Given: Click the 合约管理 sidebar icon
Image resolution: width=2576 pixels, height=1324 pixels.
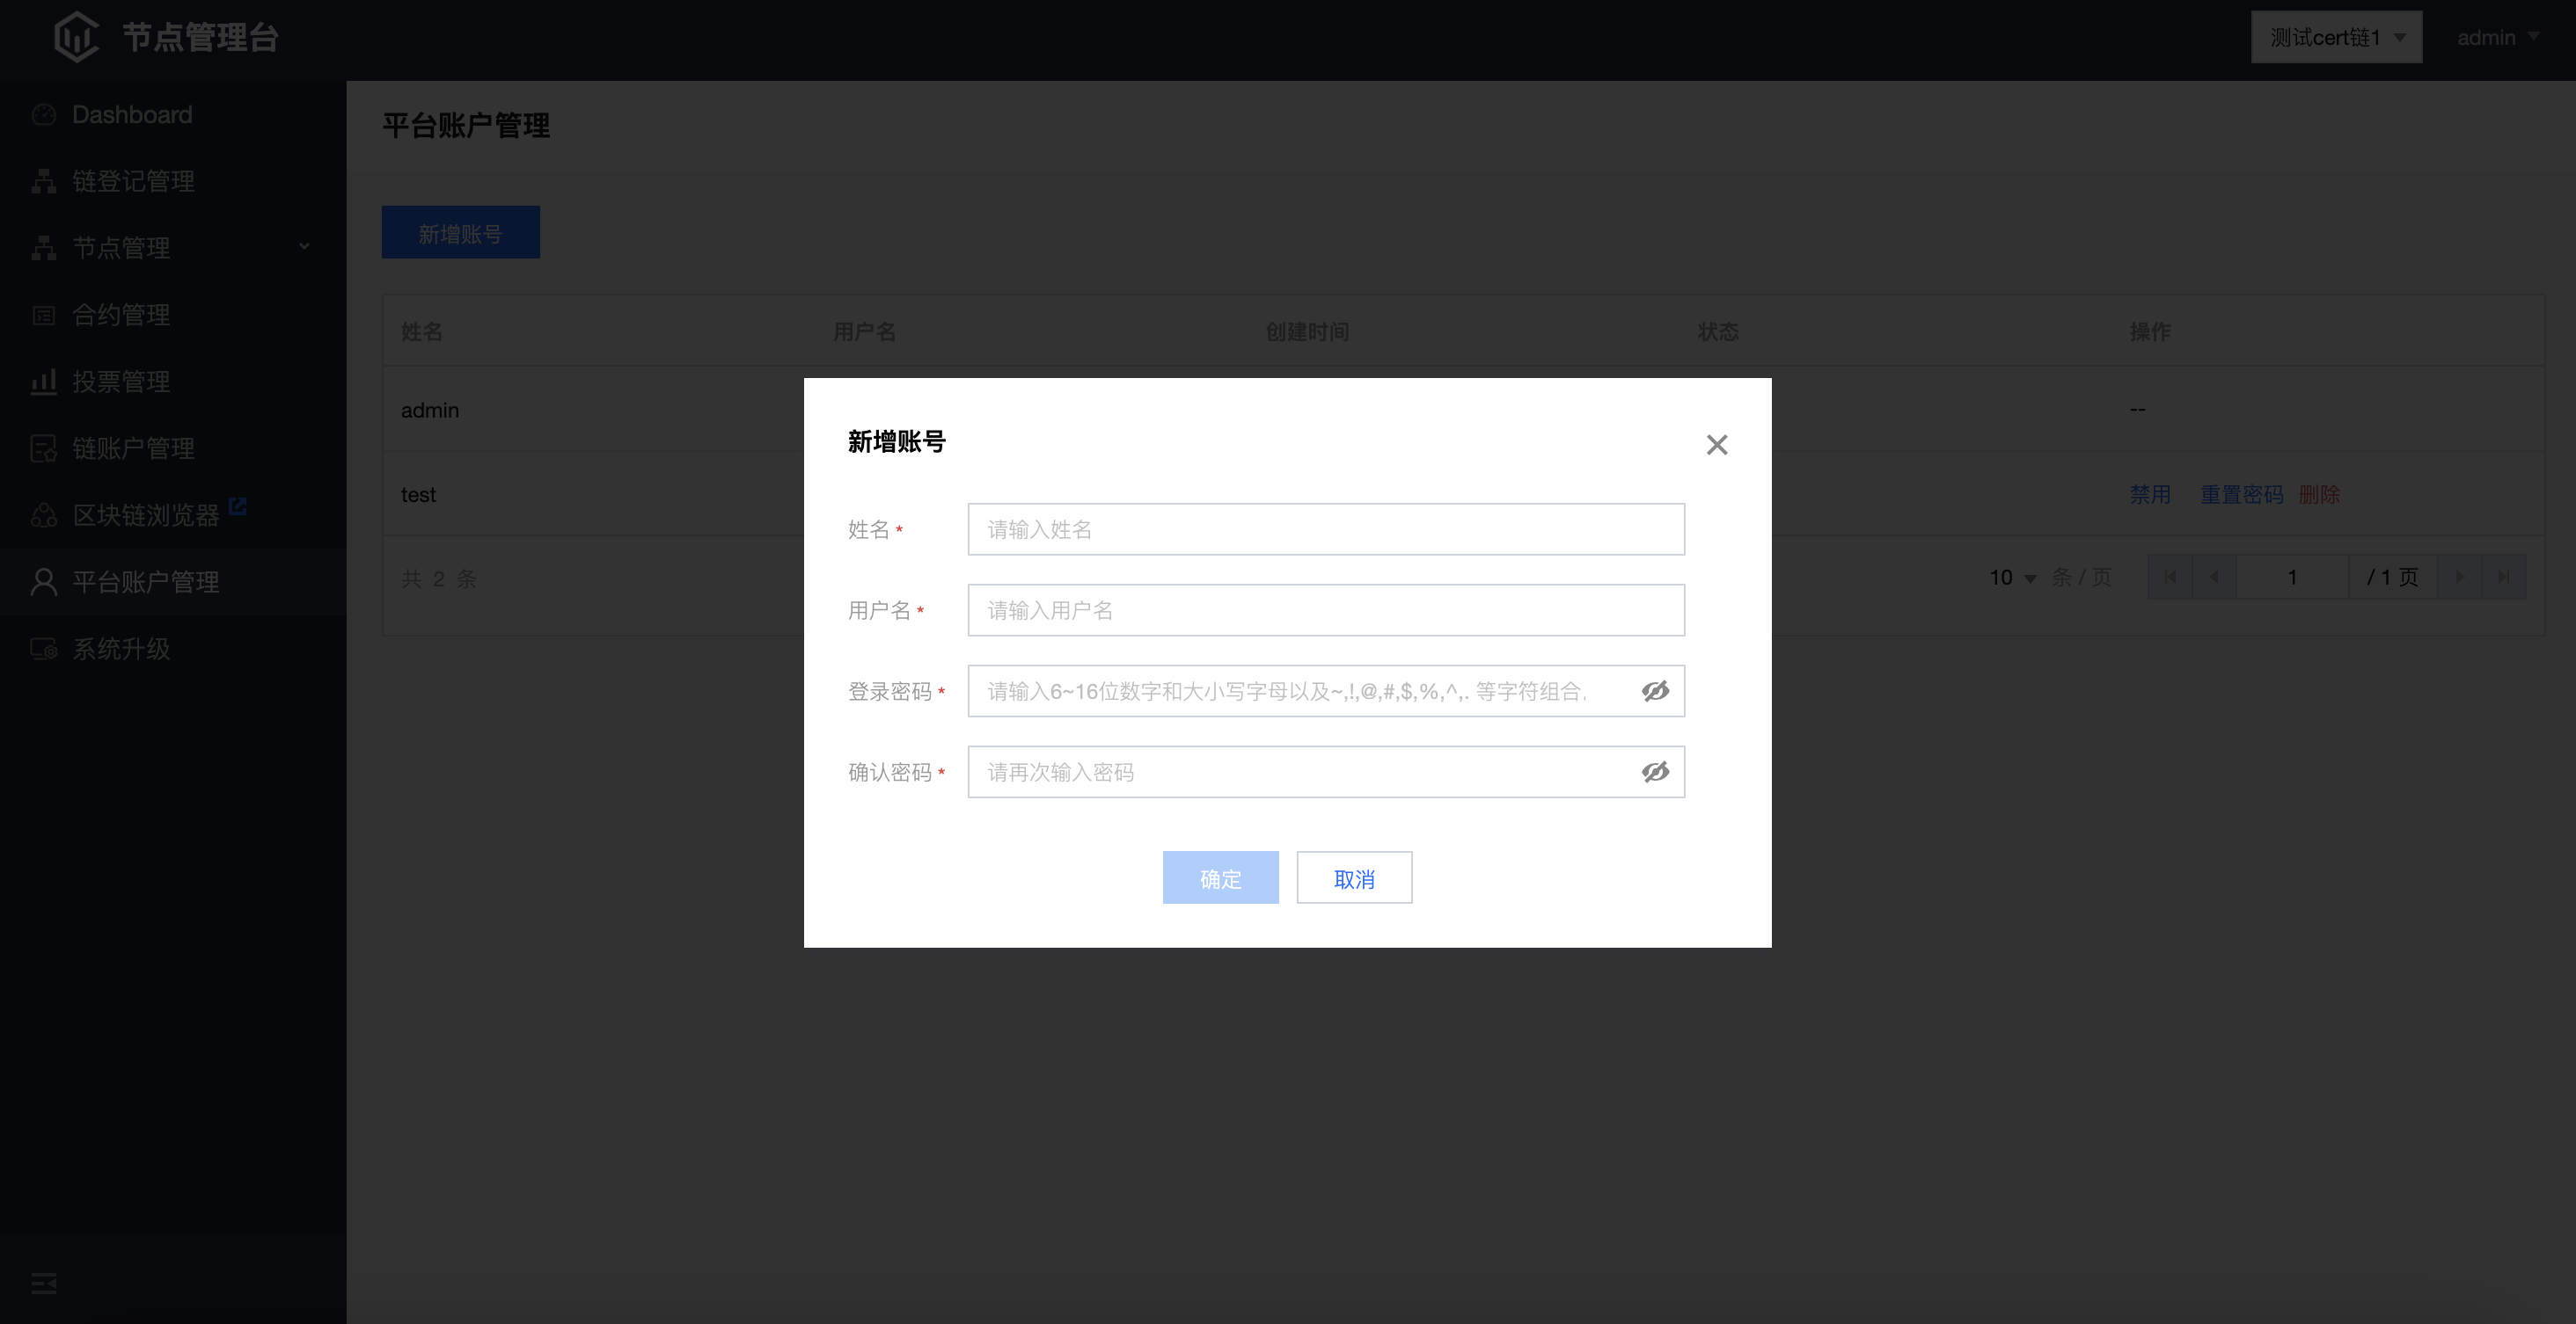Looking at the screenshot, I should click(44, 315).
